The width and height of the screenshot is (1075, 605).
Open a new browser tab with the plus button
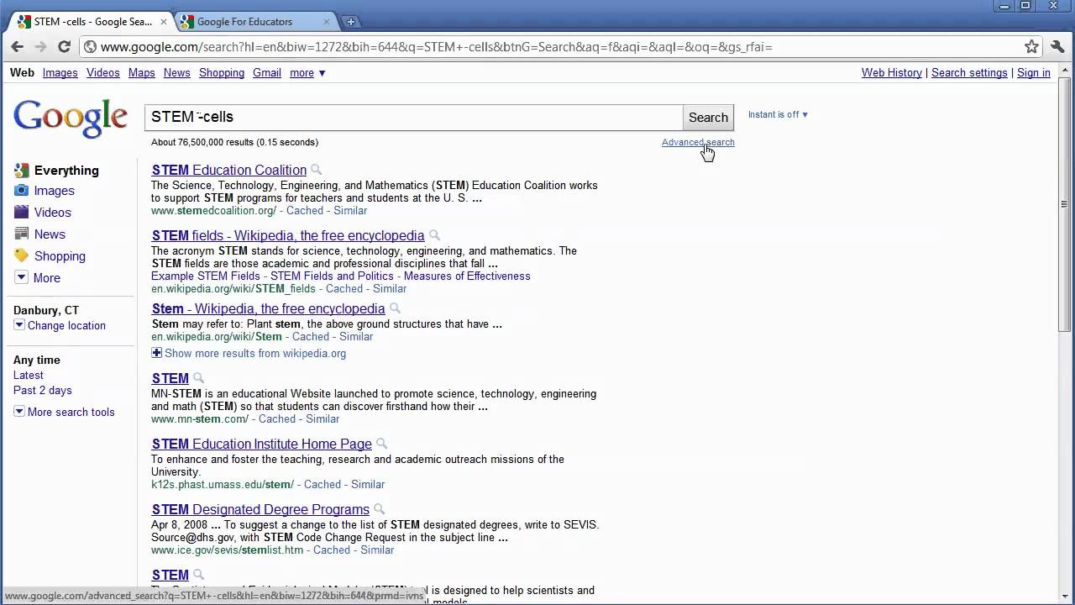351,22
